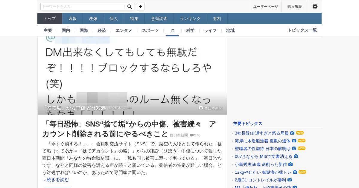Screen dimensions: 359x188
Task: Switch to the 映像 tab
Action: (x=93, y=19)
